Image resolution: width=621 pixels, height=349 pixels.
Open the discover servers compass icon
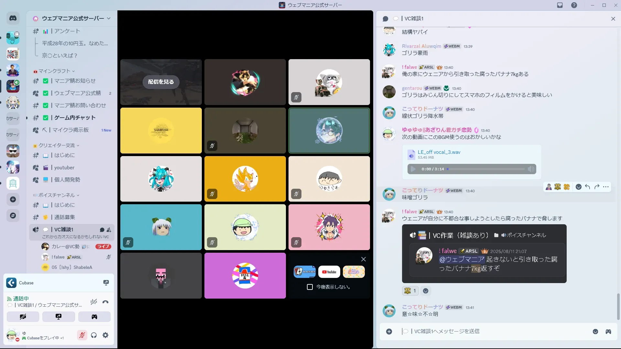[x=13, y=216]
